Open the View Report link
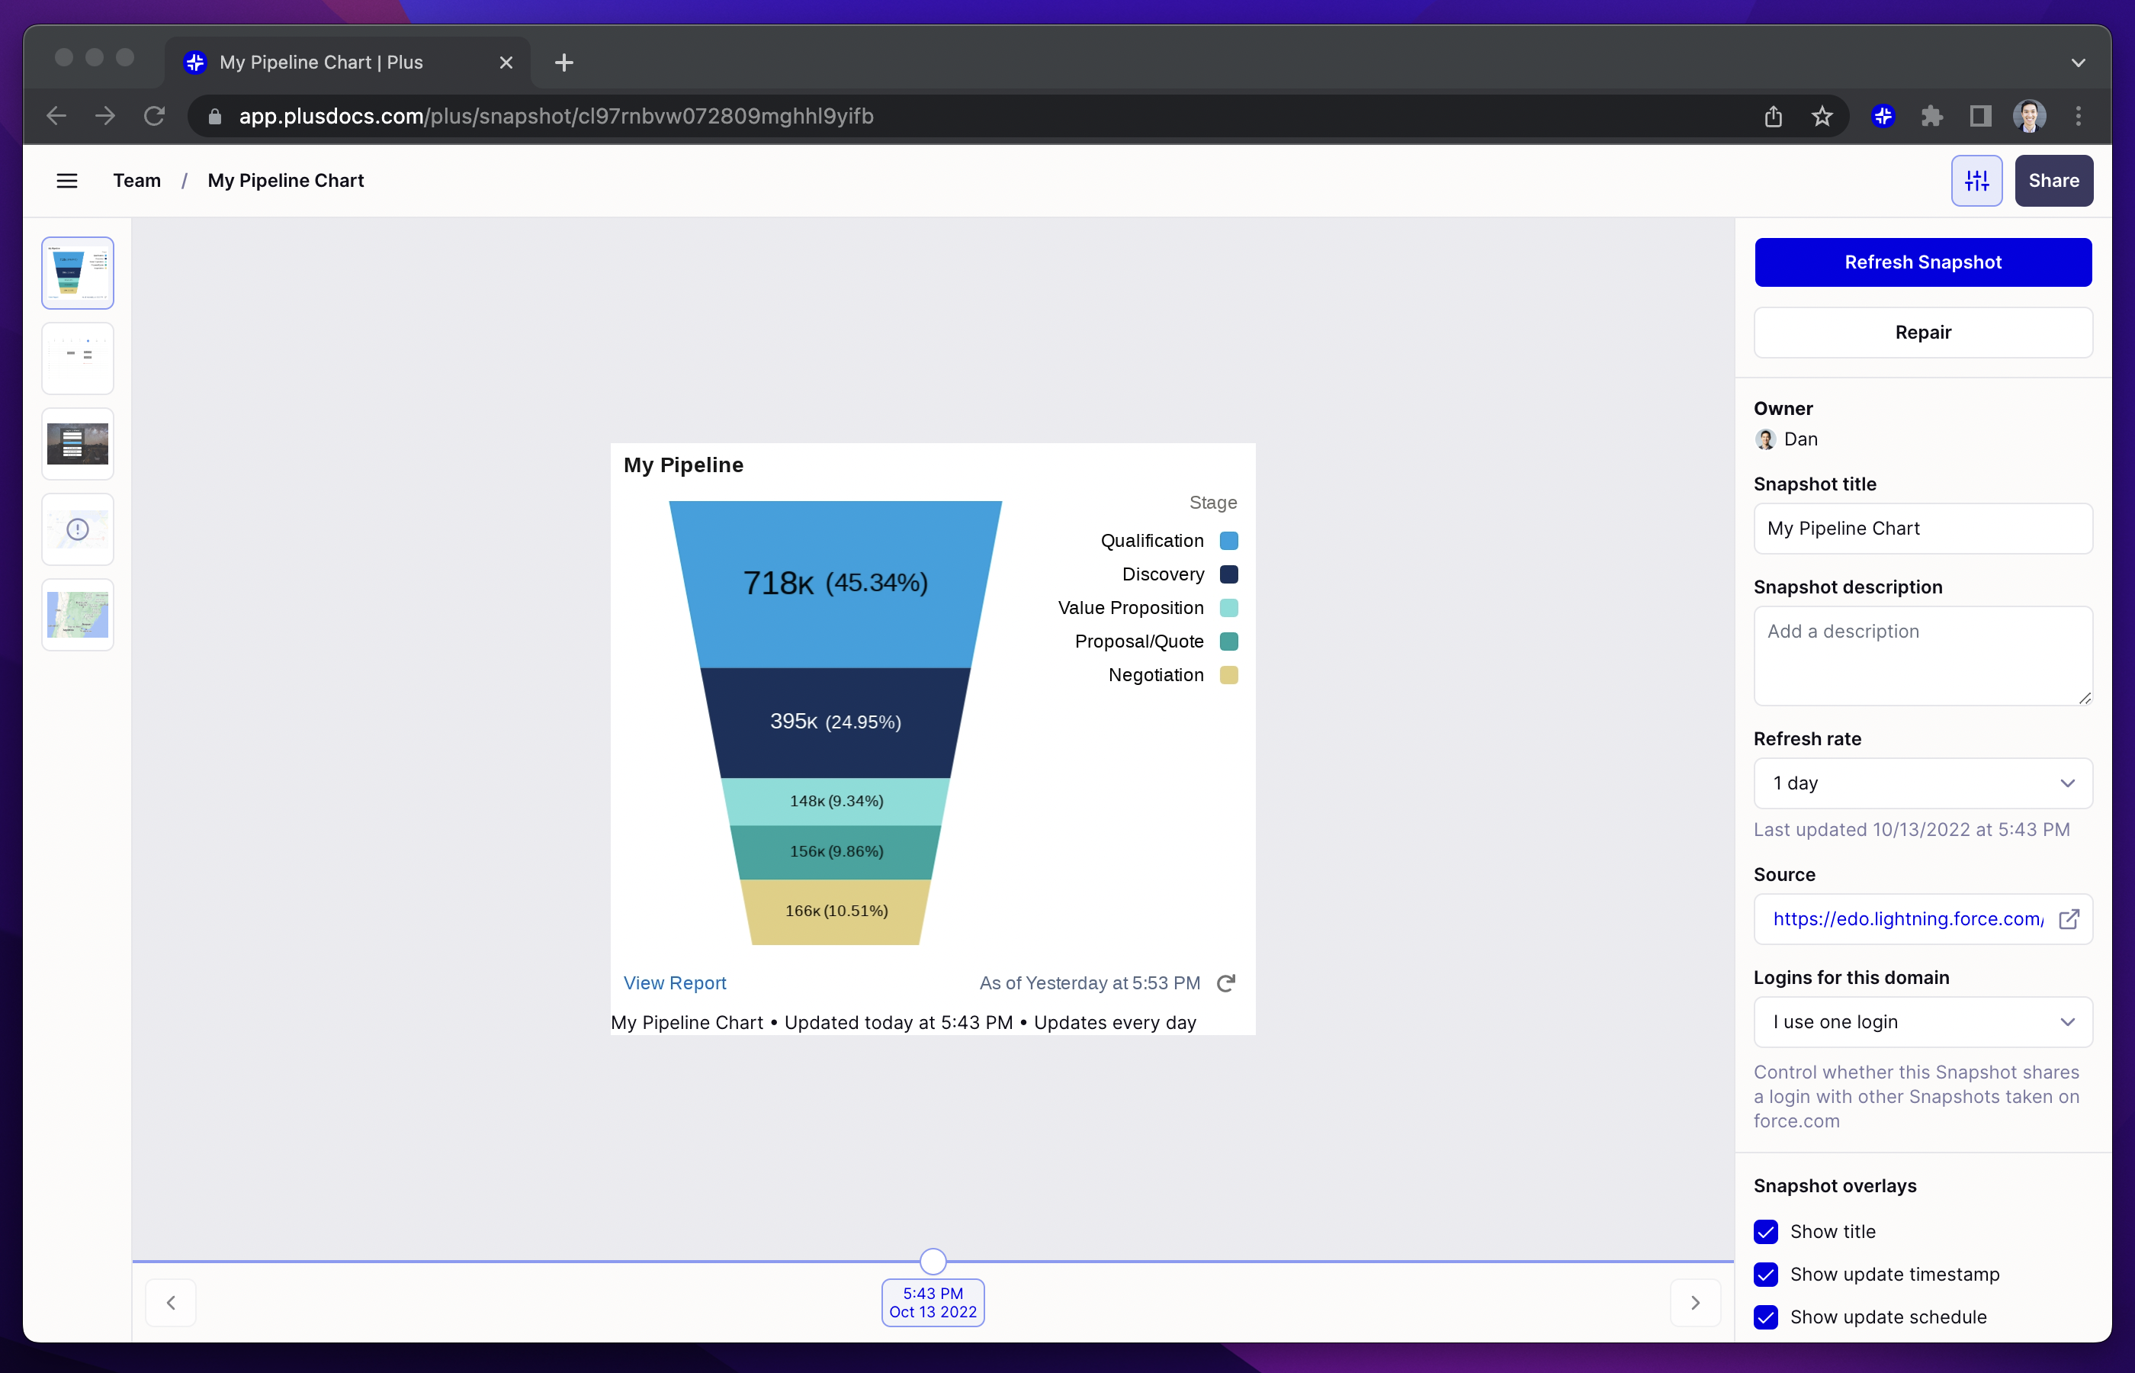 675,982
